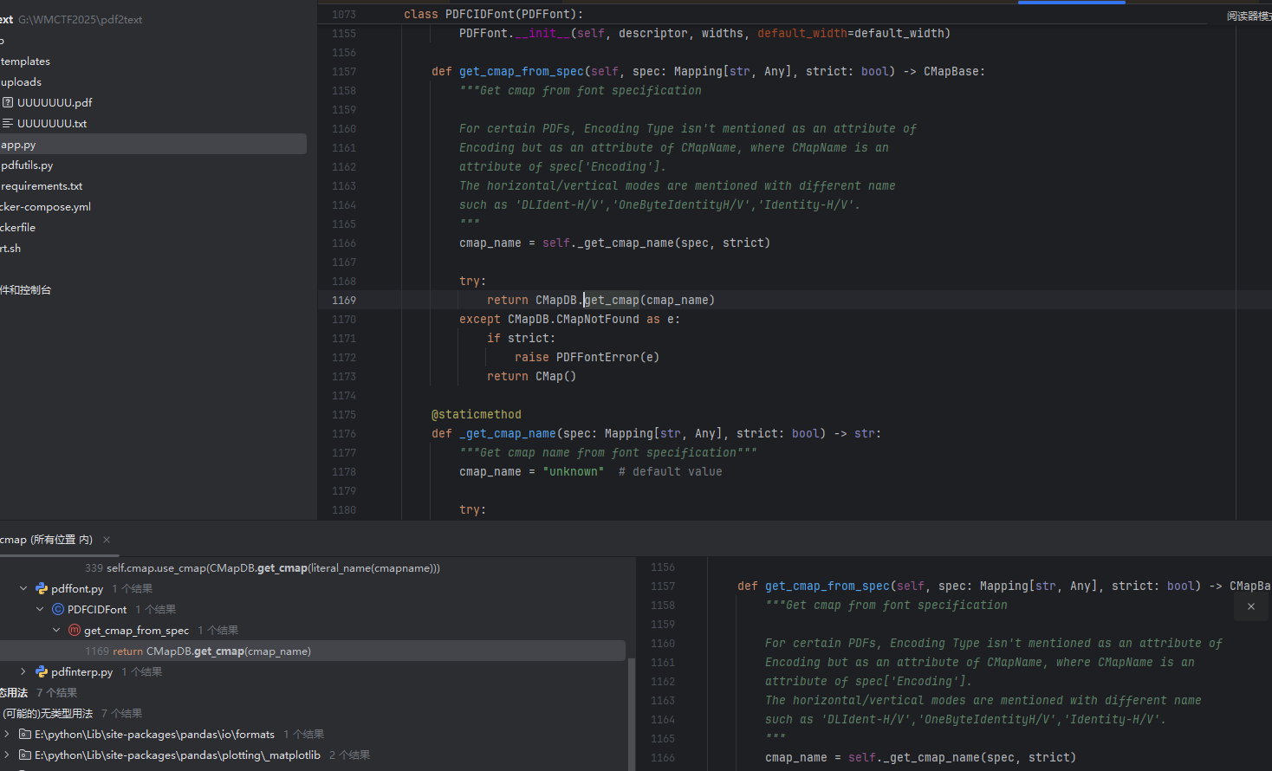
Task: Click the PDFCIDFont result class name
Action: pos(97,609)
